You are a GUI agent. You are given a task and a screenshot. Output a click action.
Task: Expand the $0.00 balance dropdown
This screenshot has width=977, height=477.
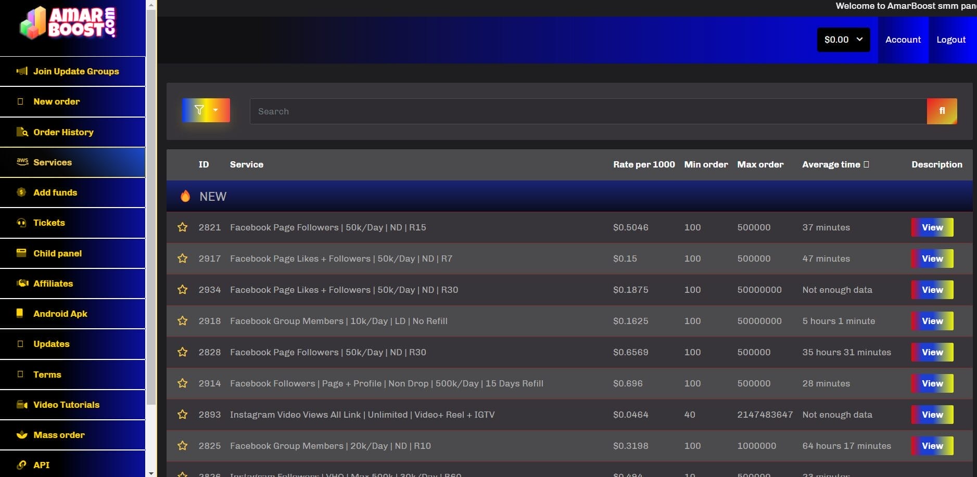[843, 40]
